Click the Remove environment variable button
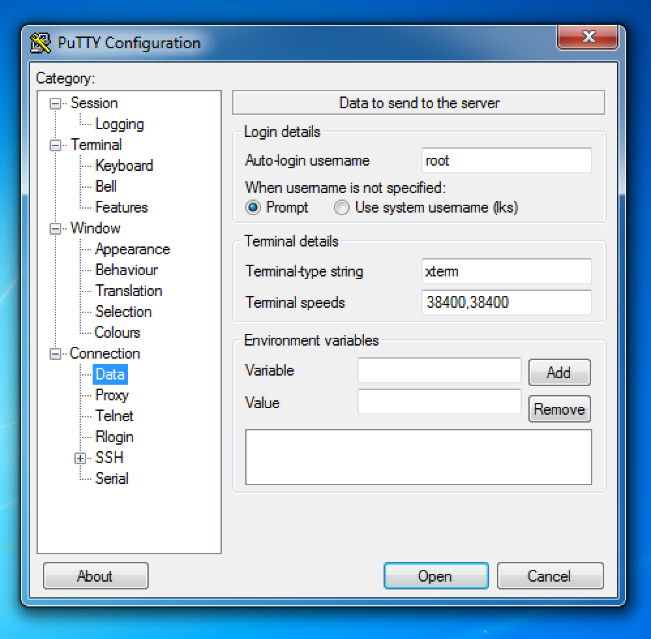Viewport: 651px width, 639px height. [559, 409]
